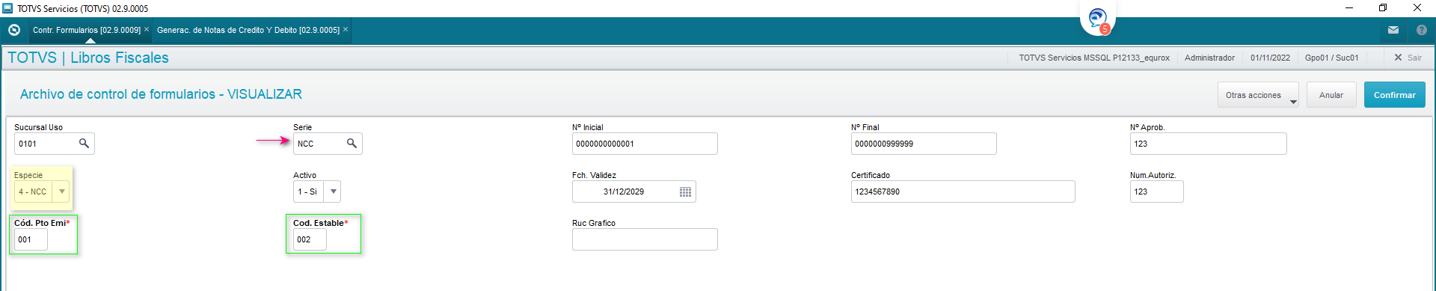
Task: Restore down the TOTVS window
Action: coord(1383,8)
